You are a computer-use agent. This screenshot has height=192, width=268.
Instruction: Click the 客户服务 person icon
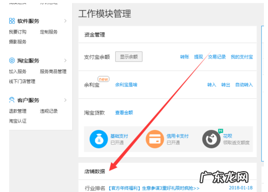click(x=12, y=100)
